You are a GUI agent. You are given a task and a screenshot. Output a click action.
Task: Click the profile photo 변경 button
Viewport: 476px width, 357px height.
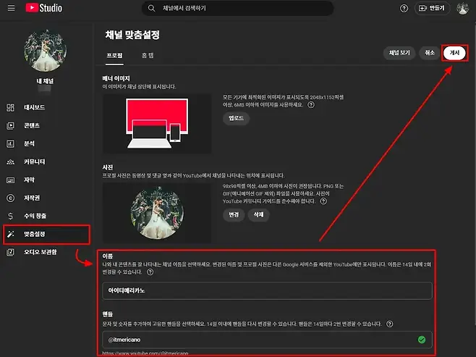(234, 215)
